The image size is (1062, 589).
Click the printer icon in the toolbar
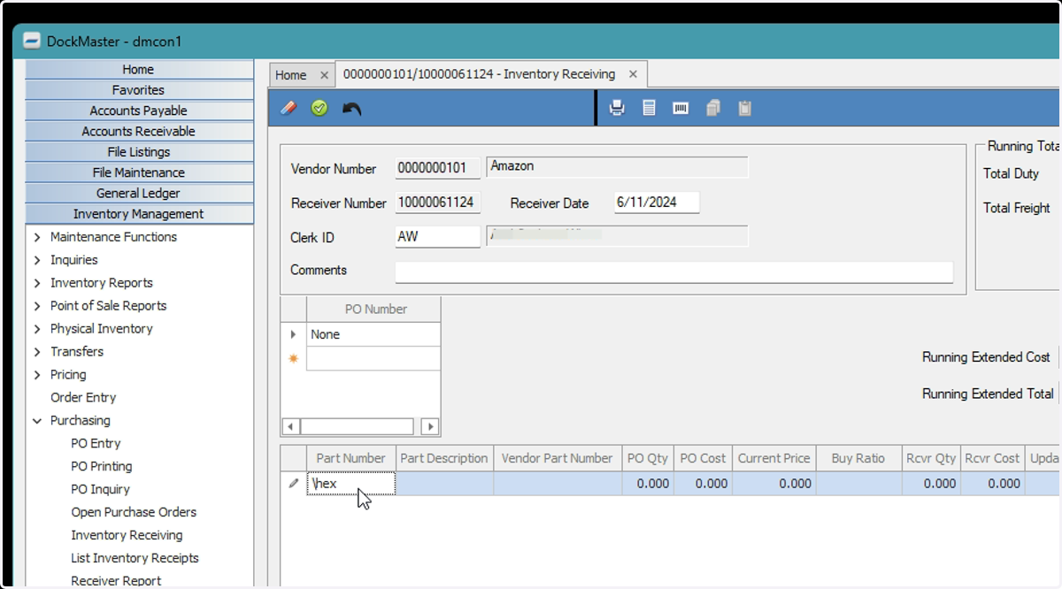(x=617, y=108)
